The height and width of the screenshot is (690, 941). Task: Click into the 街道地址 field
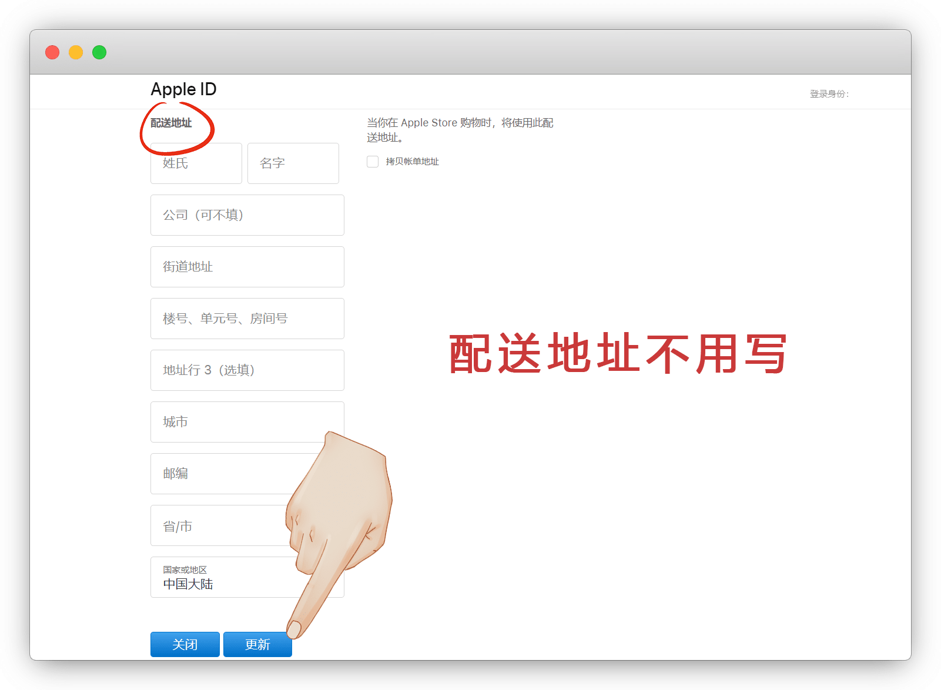tap(247, 267)
